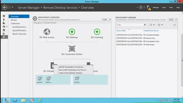Select the RD Virtualization Host server row
This screenshot has height=103, width=183.
point(147,41)
